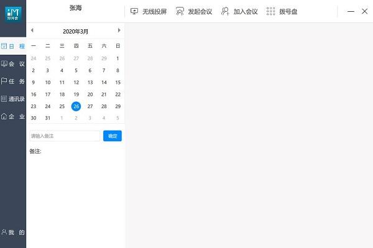373x248 pixels.
Task: Open the 企业 enterprise section
Action: (13, 116)
